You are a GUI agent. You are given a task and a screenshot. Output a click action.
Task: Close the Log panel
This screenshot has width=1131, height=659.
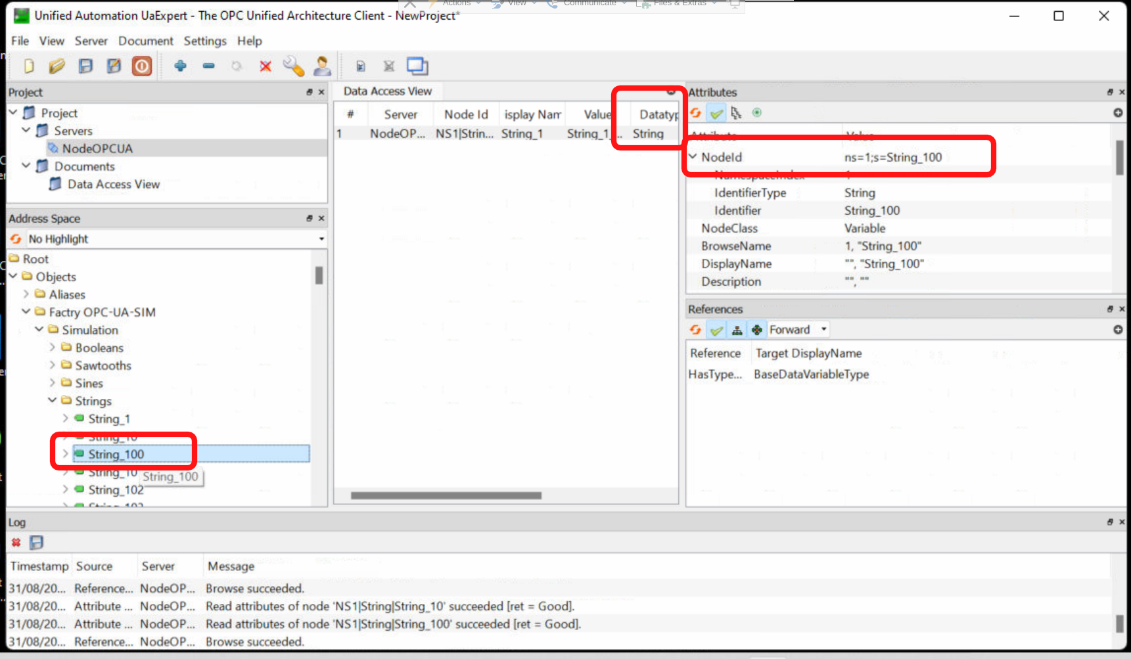[1122, 522]
